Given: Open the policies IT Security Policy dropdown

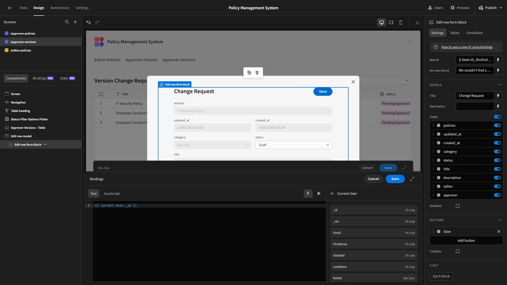Looking at the screenshot, I should pyautogui.click(x=253, y=111).
